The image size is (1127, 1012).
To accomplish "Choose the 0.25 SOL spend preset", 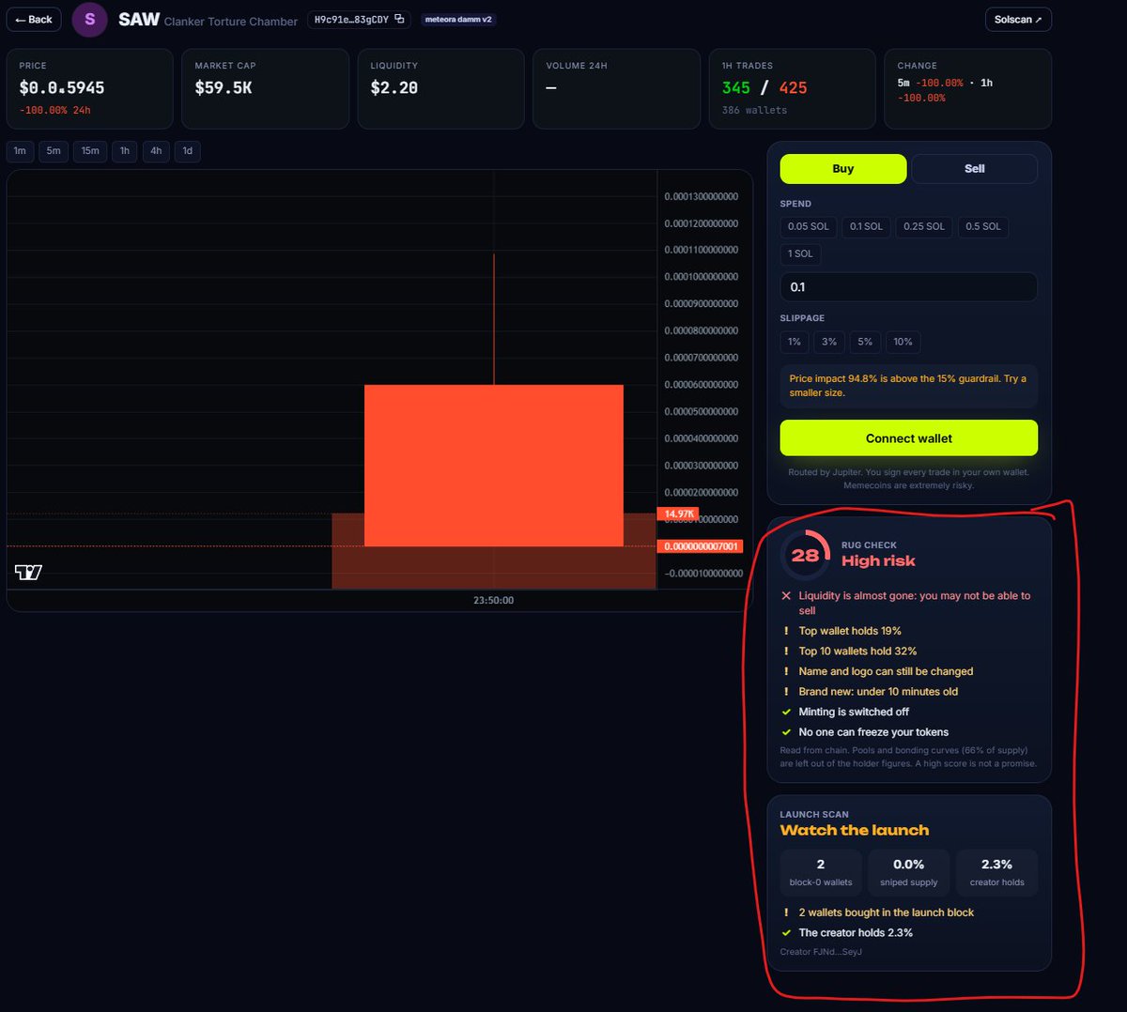I will (x=924, y=226).
